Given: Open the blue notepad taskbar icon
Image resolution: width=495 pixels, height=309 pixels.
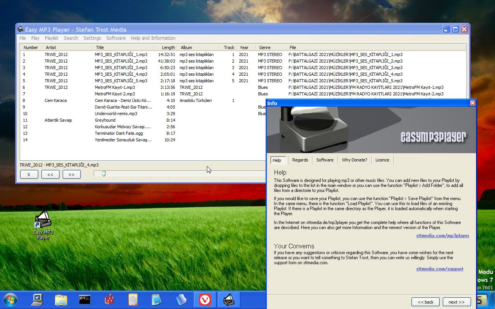Looking at the screenshot, I should pos(156,300).
